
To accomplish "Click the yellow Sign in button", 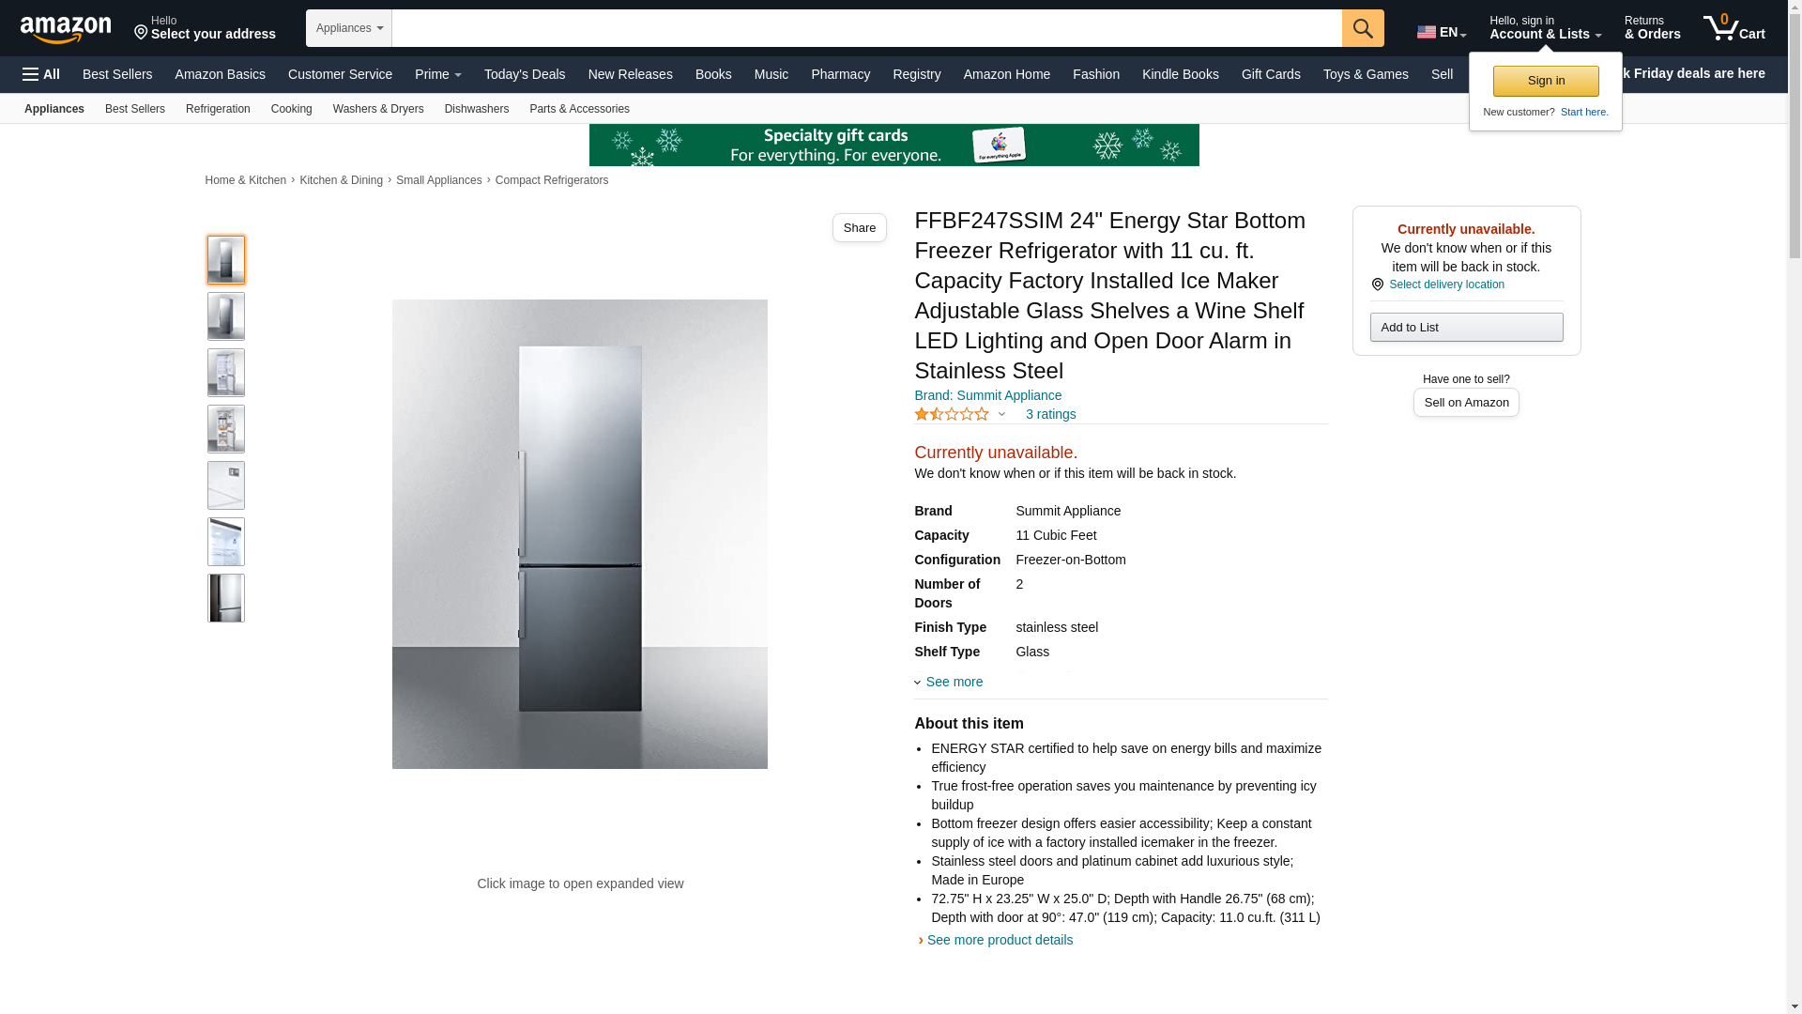I will point(1546,81).
